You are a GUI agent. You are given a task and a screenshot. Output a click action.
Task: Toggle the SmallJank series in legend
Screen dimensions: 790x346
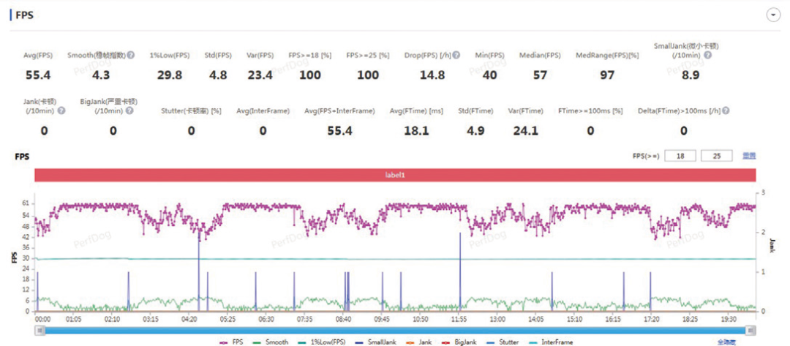[375, 342]
